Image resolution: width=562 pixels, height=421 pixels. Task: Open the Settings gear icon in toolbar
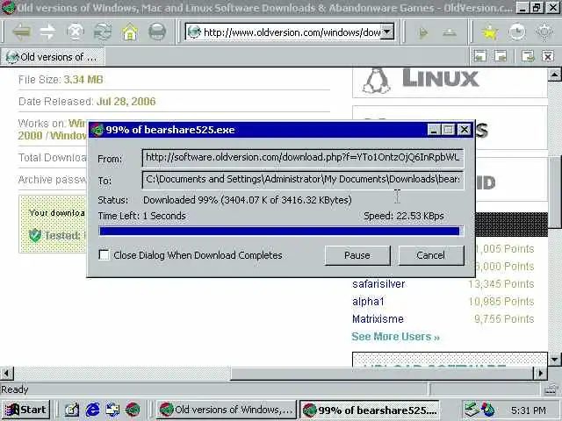click(544, 32)
